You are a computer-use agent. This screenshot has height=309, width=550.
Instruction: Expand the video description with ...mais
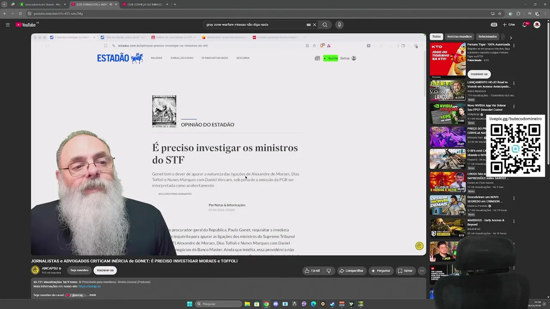tap(92, 295)
